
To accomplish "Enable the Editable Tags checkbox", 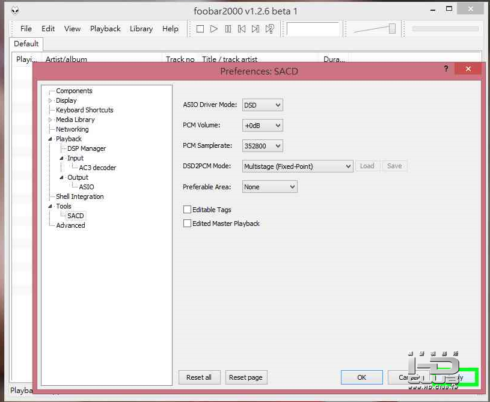I will (187, 209).
